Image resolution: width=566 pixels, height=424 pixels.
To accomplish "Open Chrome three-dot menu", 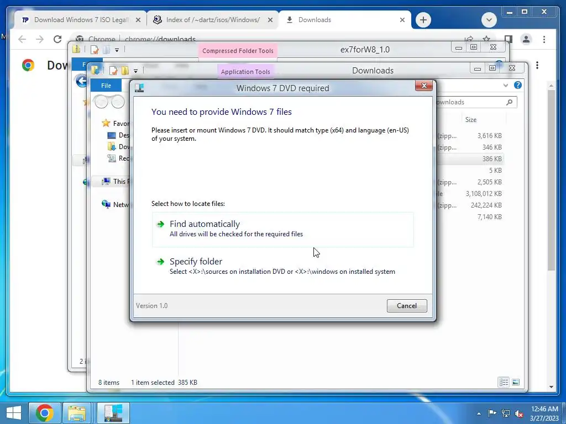I will coord(544,39).
